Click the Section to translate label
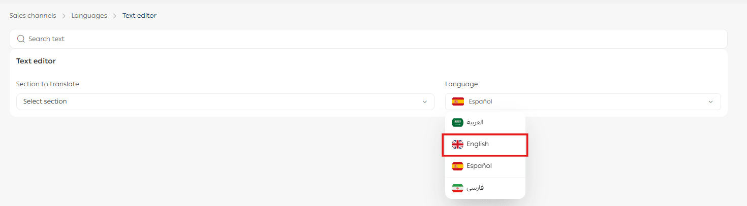The image size is (747, 206). pyautogui.click(x=48, y=84)
